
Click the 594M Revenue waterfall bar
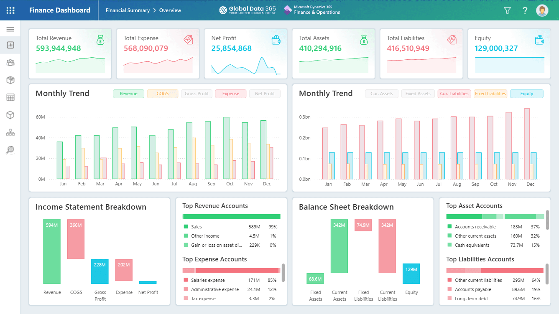point(52,252)
